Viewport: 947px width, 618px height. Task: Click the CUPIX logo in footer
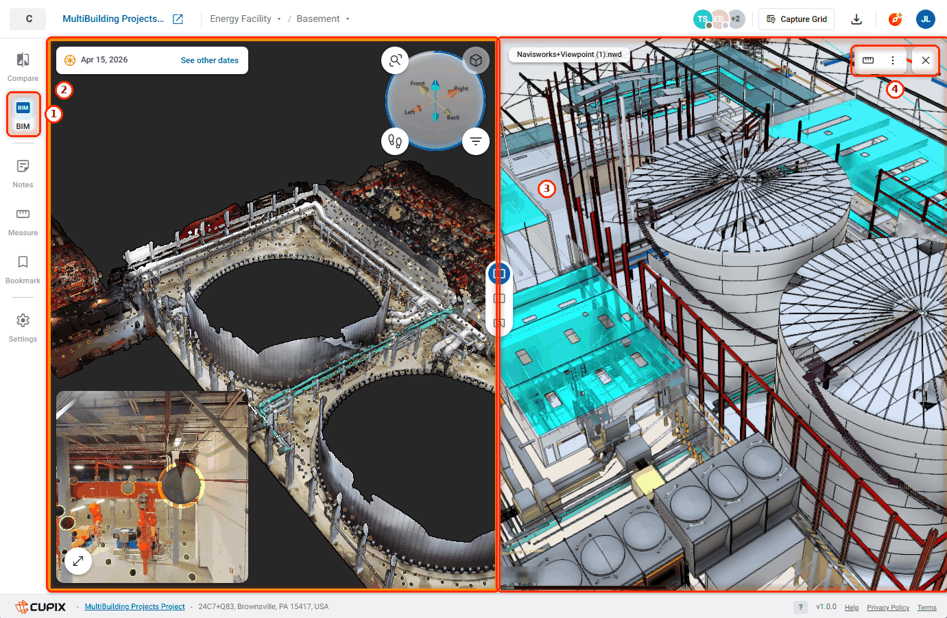click(41, 607)
